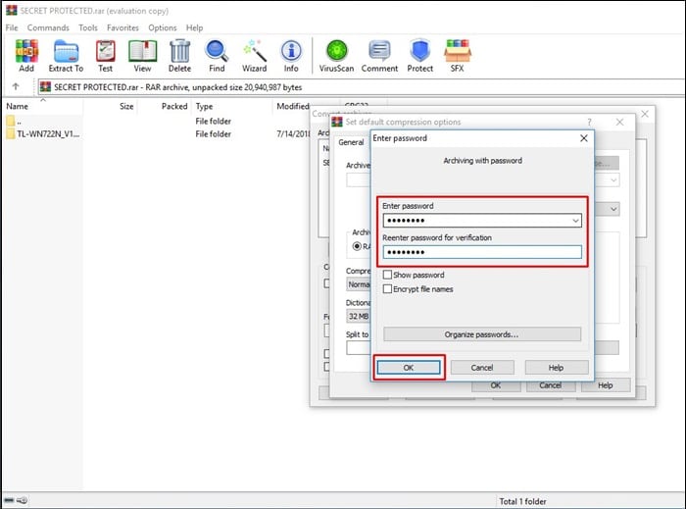Open the Tools menu

tap(88, 27)
